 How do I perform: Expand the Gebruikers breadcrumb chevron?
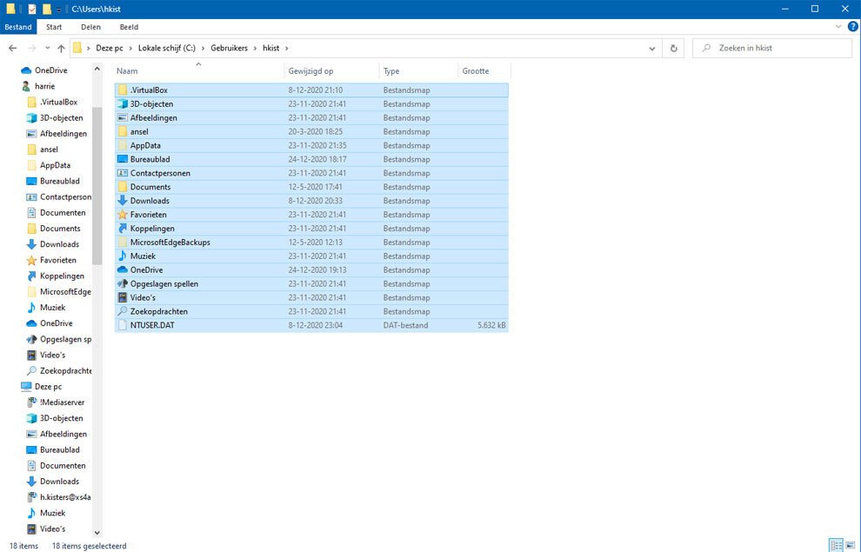tap(256, 49)
